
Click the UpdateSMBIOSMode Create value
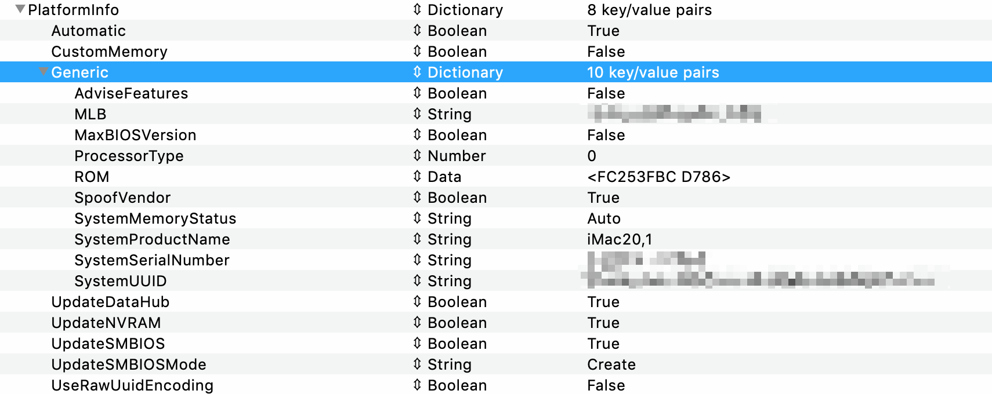(611, 364)
